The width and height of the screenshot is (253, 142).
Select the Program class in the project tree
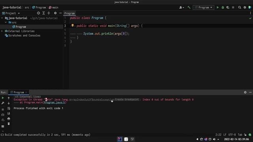click(x=21, y=27)
